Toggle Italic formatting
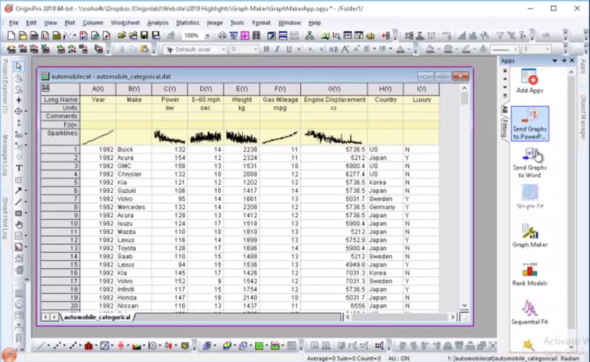 click(x=277, y=49)
